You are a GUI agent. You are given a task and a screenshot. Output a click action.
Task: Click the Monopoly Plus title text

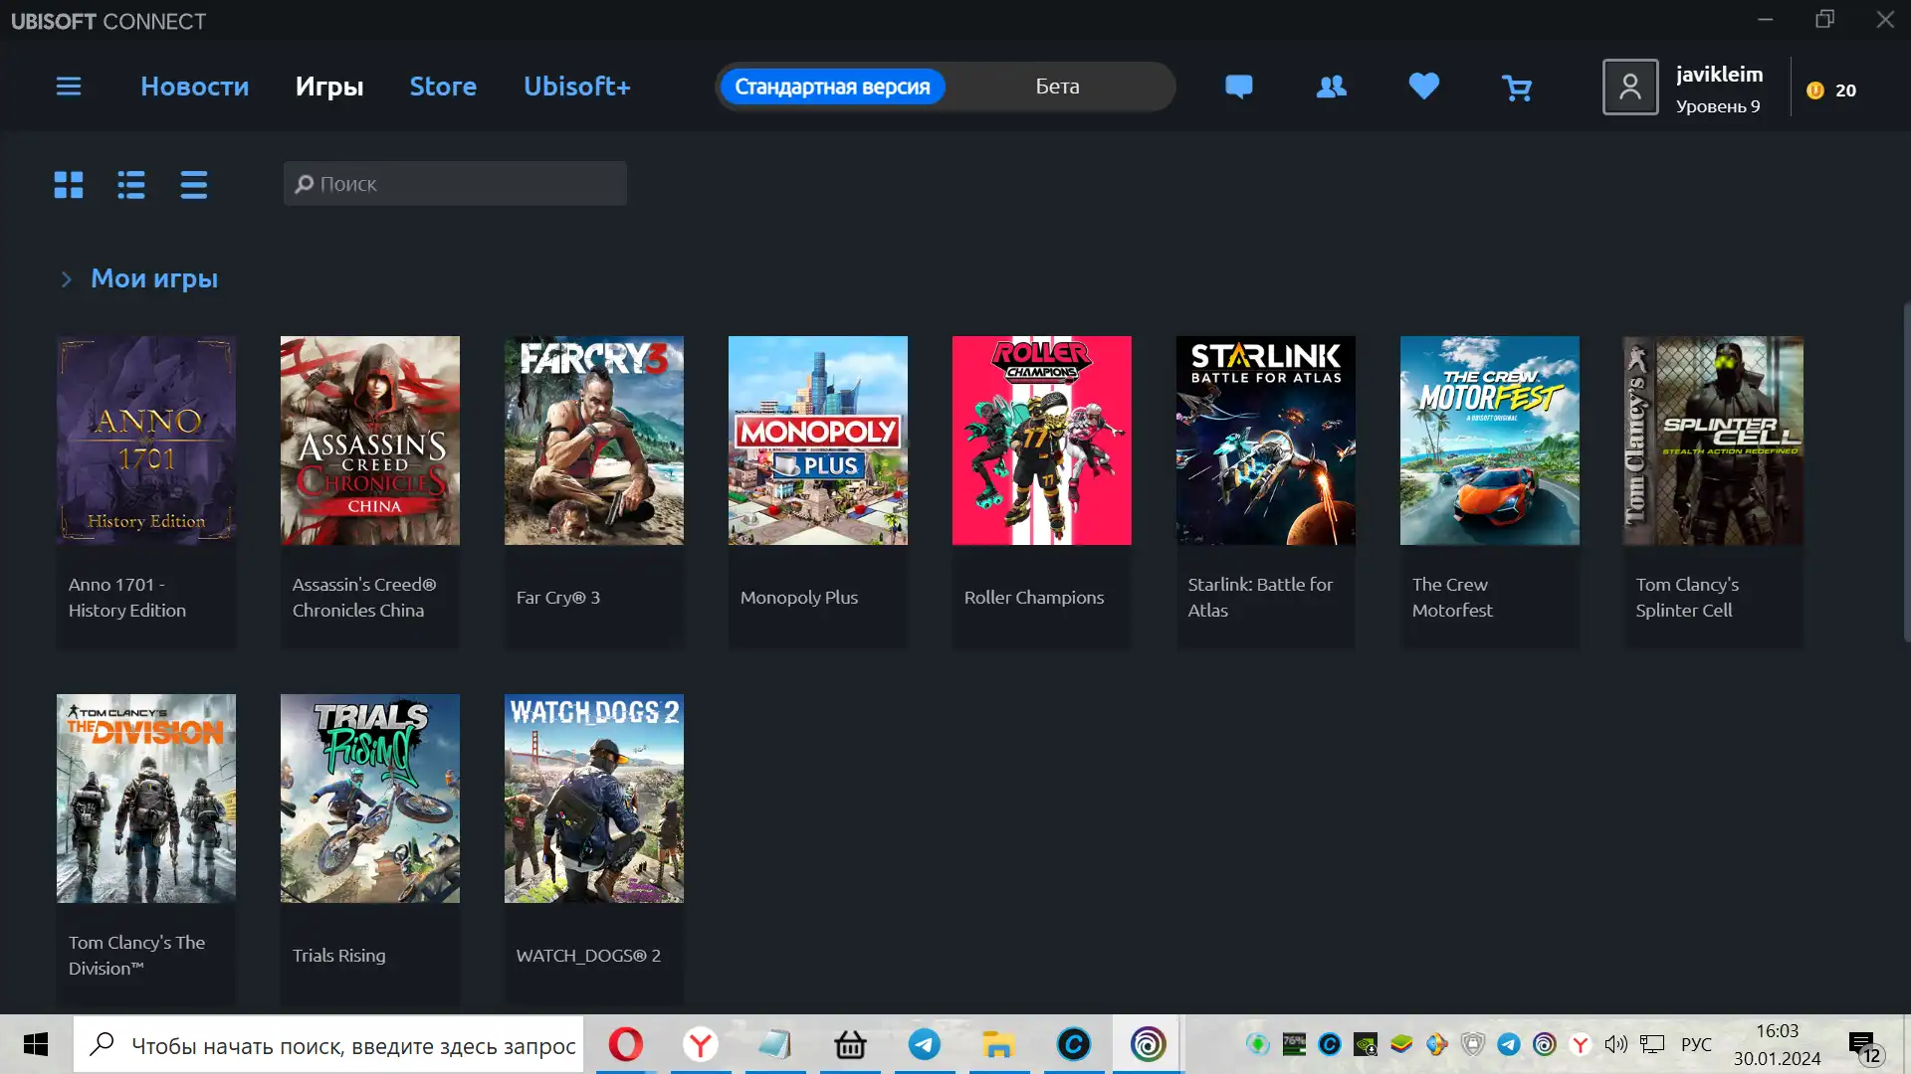tap(799, 598)
